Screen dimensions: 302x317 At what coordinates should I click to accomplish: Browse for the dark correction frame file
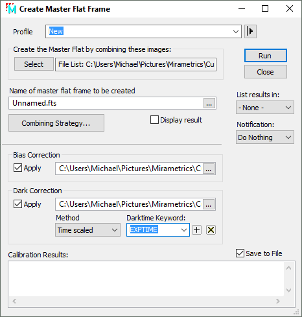coord(209,204)
